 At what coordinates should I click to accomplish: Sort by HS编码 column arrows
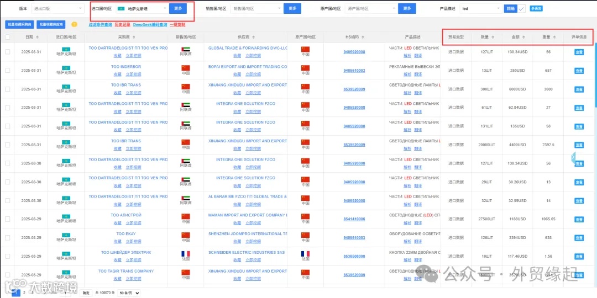click(363, 38)
